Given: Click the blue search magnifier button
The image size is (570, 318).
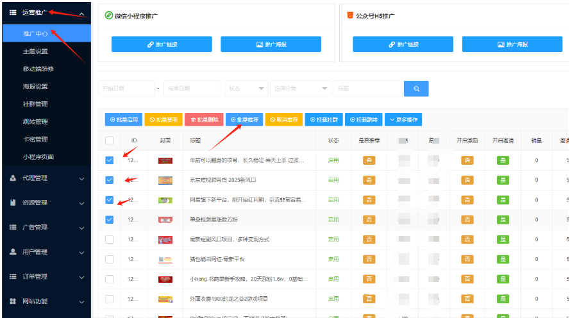Looking at the screenshot, I should pos(416,88).
